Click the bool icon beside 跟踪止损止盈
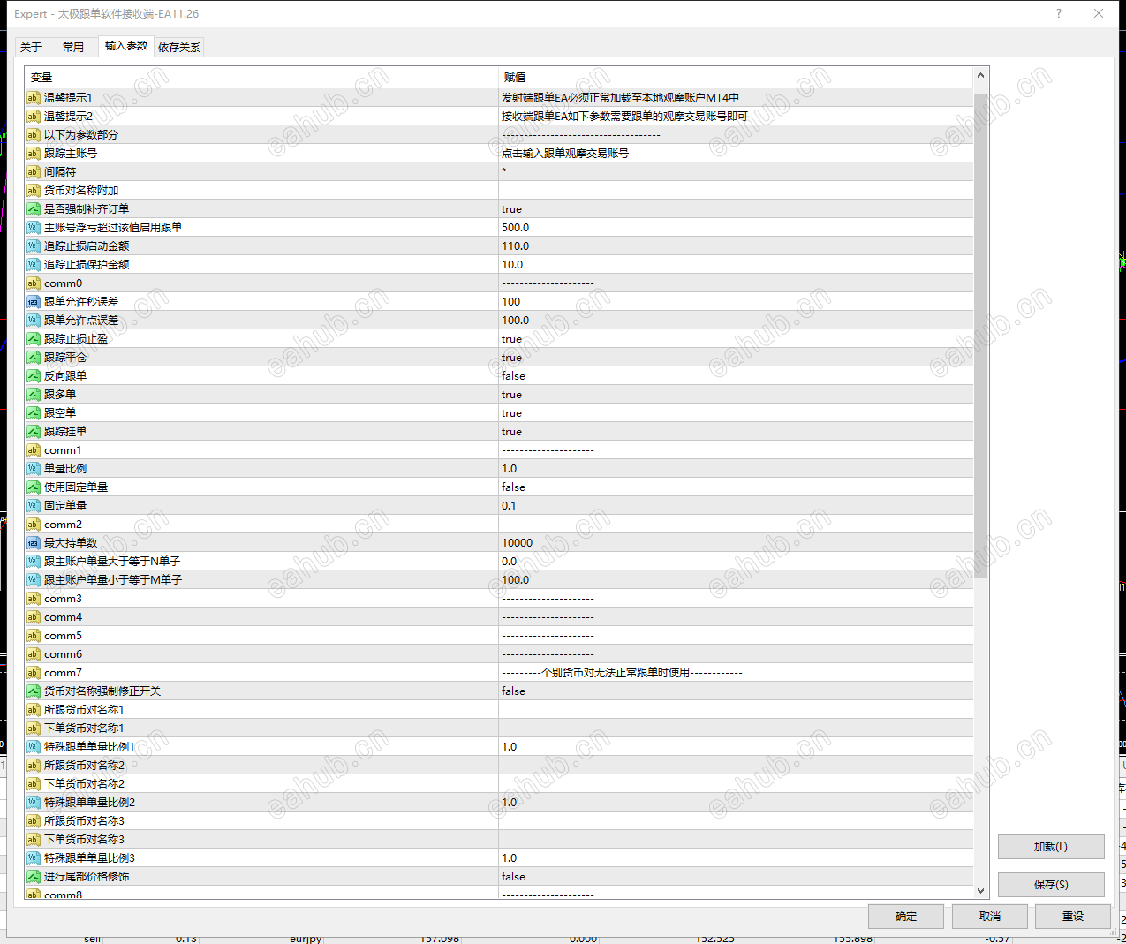This screenshot has height=944, width=1126. tap(34, 339)
